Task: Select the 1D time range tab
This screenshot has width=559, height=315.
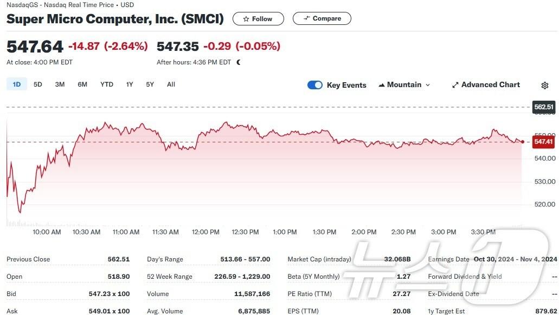Action: point(17,84)
